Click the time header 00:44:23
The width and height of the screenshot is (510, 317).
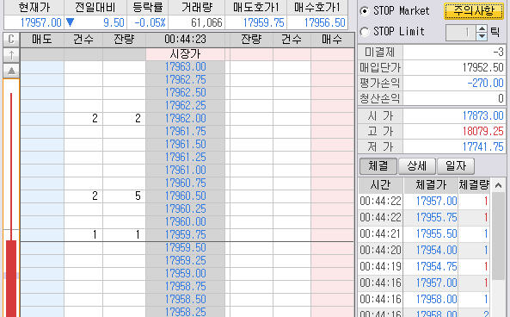pyautogui.click(x=186, y=40)
